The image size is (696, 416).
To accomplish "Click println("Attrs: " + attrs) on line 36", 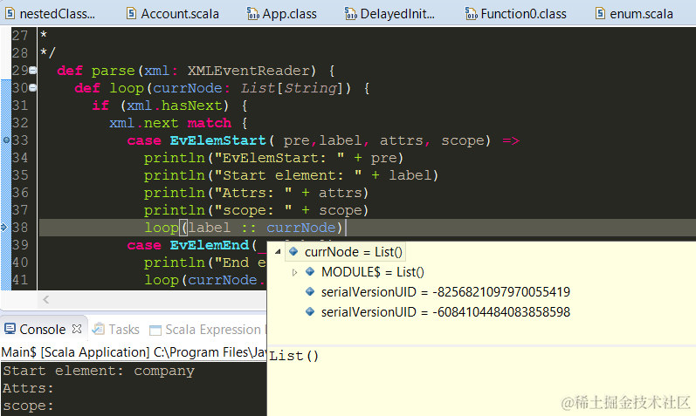I will 256,193.
